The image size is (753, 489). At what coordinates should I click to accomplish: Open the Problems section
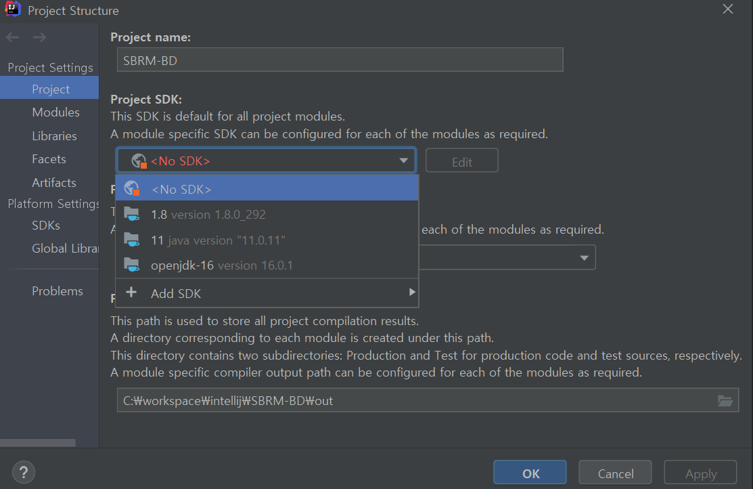[57, 291]
